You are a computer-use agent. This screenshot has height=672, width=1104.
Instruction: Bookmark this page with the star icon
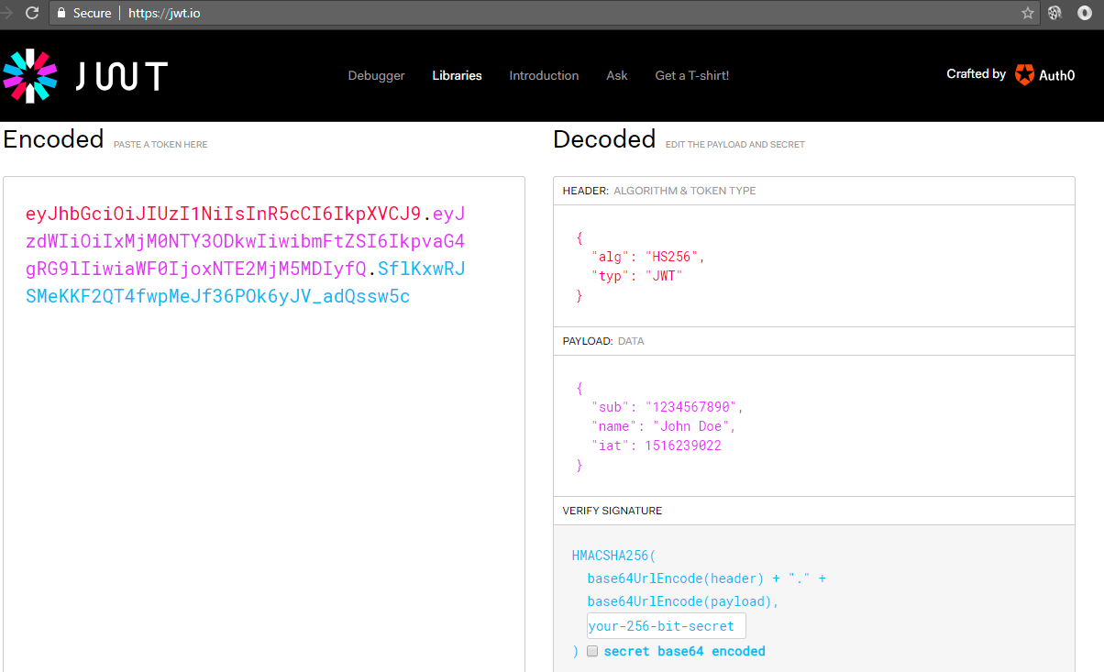[x=1028, y=13]
